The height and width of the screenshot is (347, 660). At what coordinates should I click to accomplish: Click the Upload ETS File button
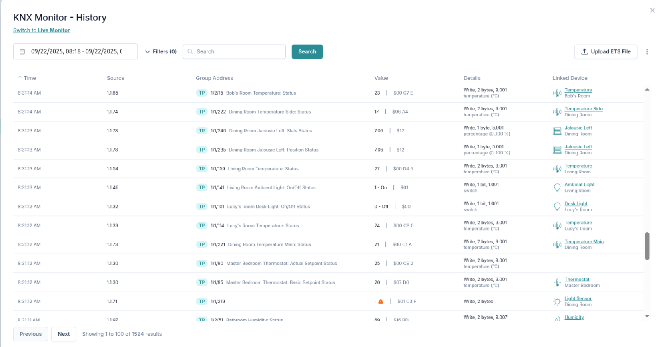click(605, 52)
